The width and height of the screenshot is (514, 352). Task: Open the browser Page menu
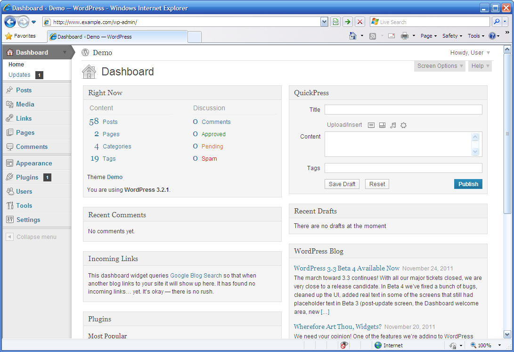[x=428, y=36]
